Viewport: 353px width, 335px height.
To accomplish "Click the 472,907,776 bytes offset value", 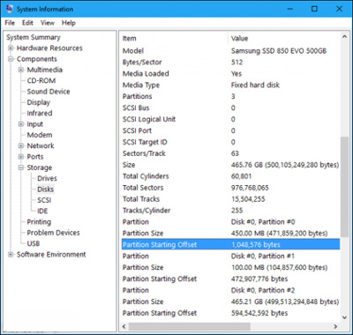I will coord(259,279).
